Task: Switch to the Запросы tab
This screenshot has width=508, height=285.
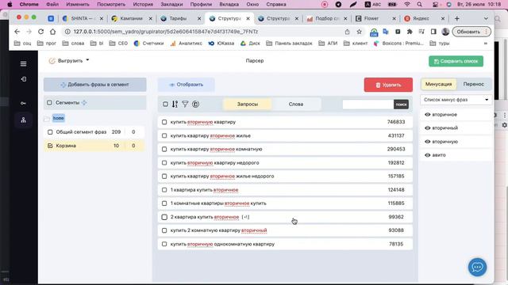Action: click(248, 104)
